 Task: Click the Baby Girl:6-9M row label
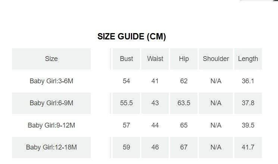point(51,103)
